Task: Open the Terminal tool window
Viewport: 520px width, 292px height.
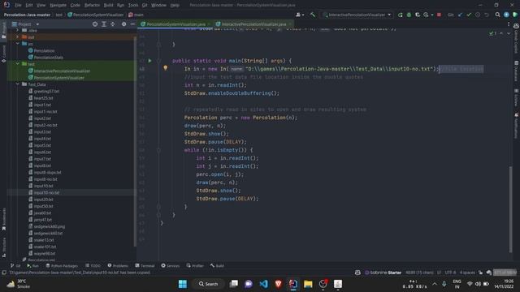Action: pyautogui.click(x=145, y=265)
